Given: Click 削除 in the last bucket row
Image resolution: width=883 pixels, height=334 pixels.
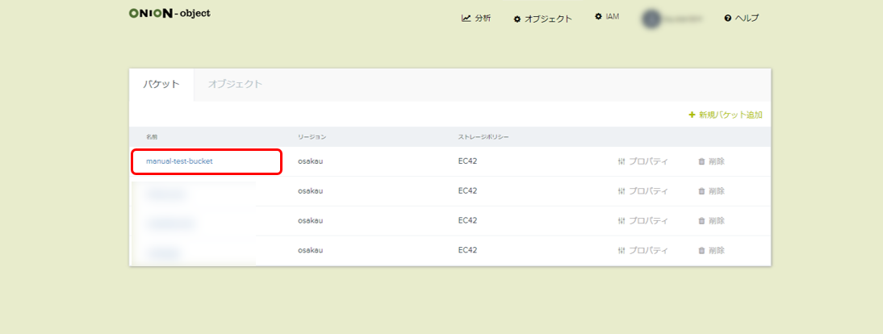Looking at the screenshot, I should point(711,251).
